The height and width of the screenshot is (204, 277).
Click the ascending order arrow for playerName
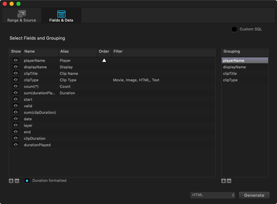coord(104,60)
